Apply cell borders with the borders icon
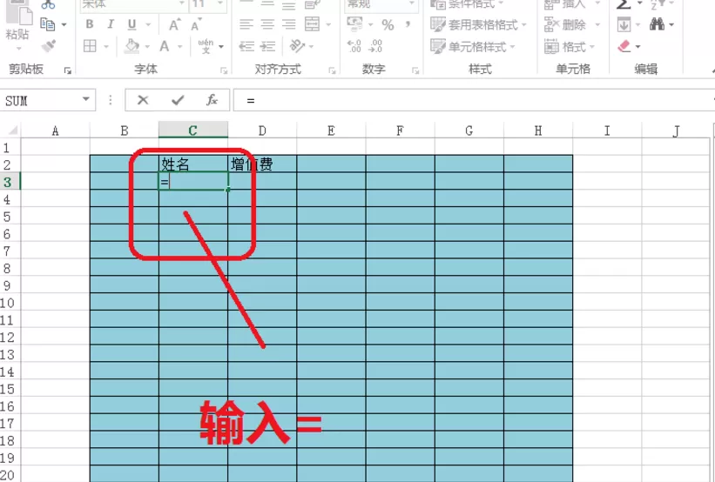 pos(90,46)
